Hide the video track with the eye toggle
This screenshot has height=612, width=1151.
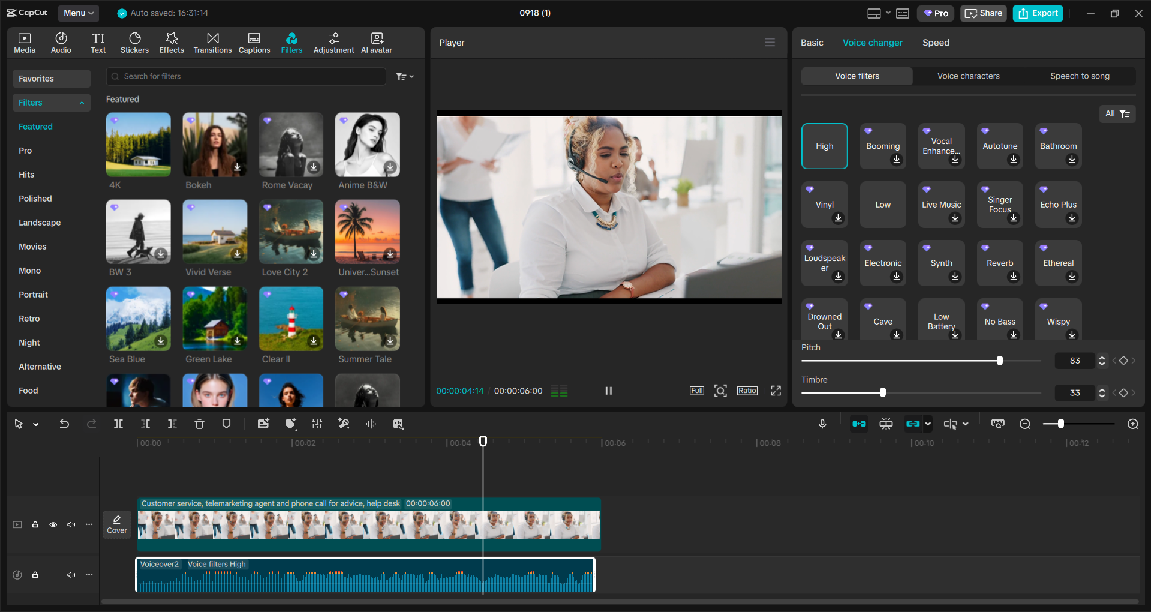tap(53, 524)
